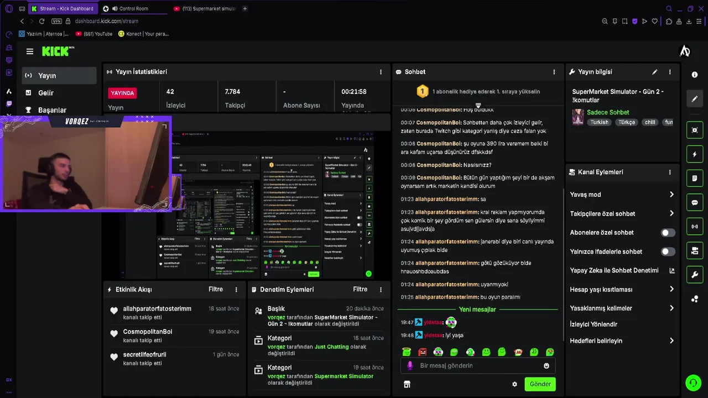The image size is (708, 398).
Task: Click the Kick logo
Action: 58,51
